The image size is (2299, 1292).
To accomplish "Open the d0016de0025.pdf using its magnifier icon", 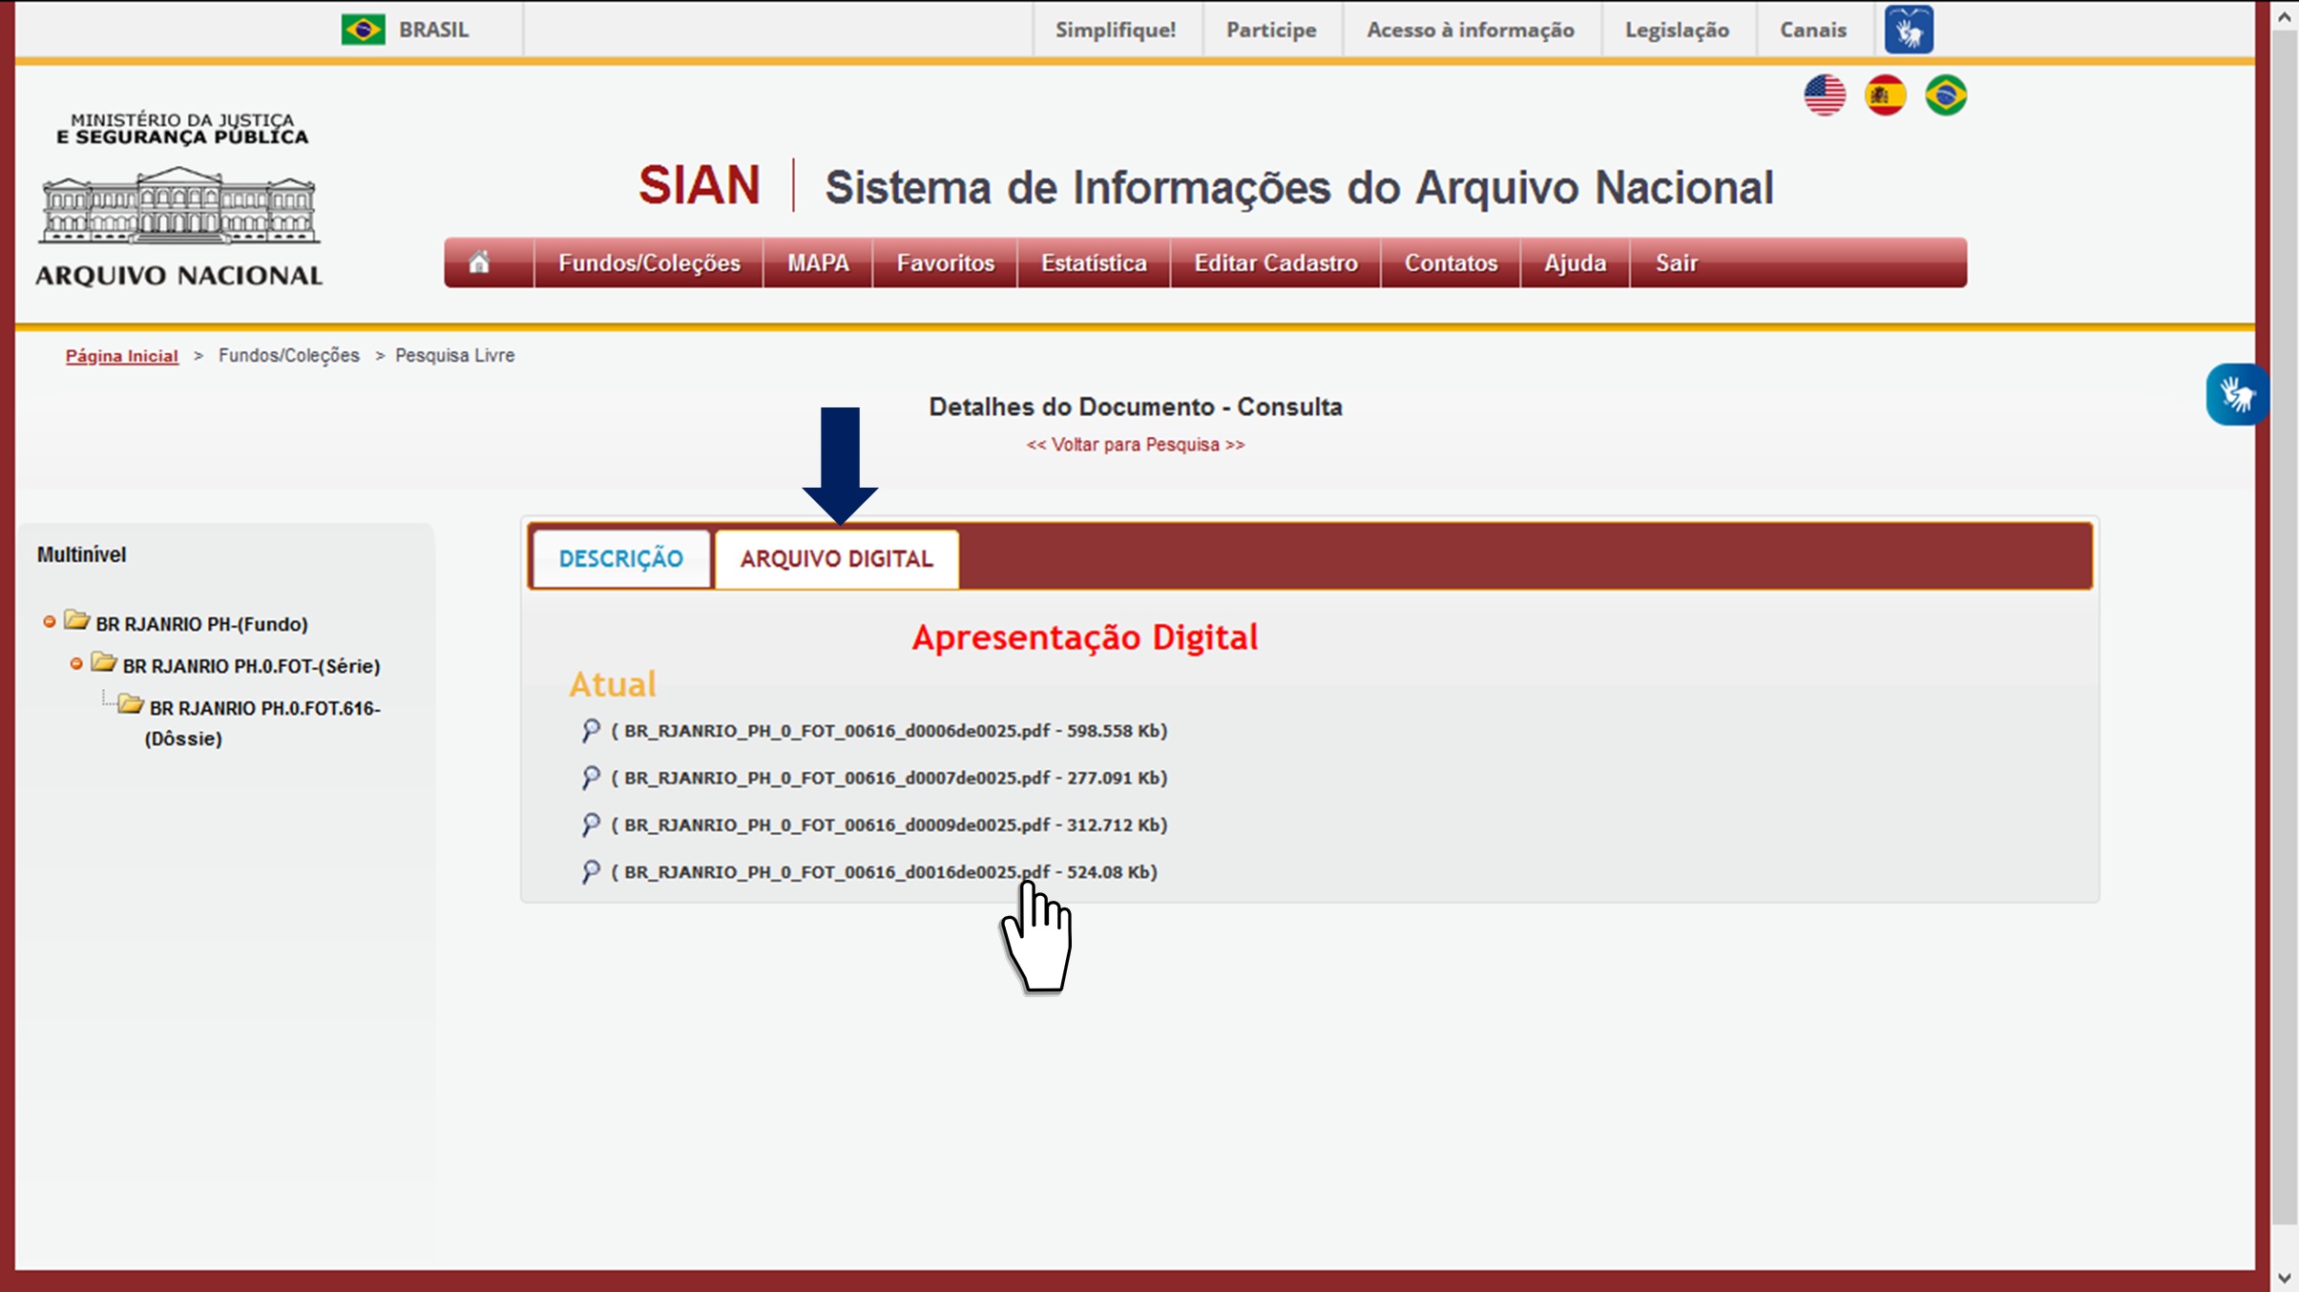I will (x=590, y=871).
